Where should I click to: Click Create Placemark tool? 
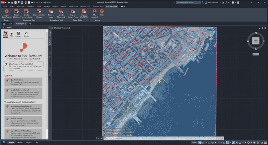coord(61,13)
